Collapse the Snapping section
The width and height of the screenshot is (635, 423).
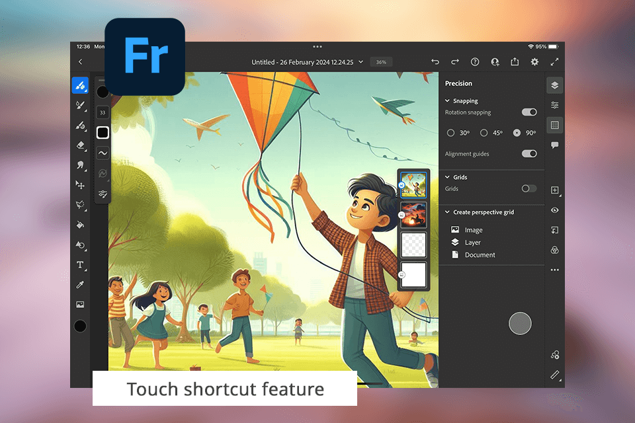tap(448, 100)
